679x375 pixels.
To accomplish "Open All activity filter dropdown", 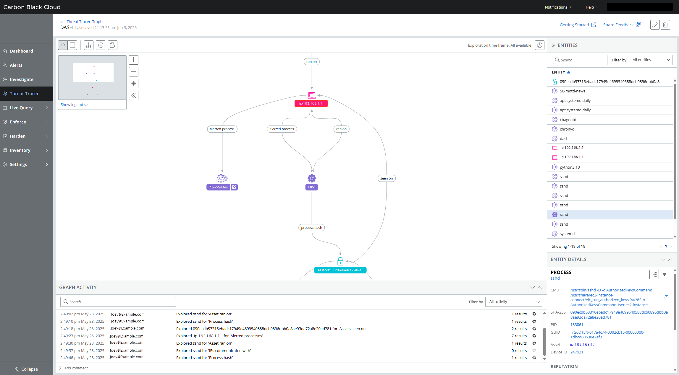I will (514, 302).
